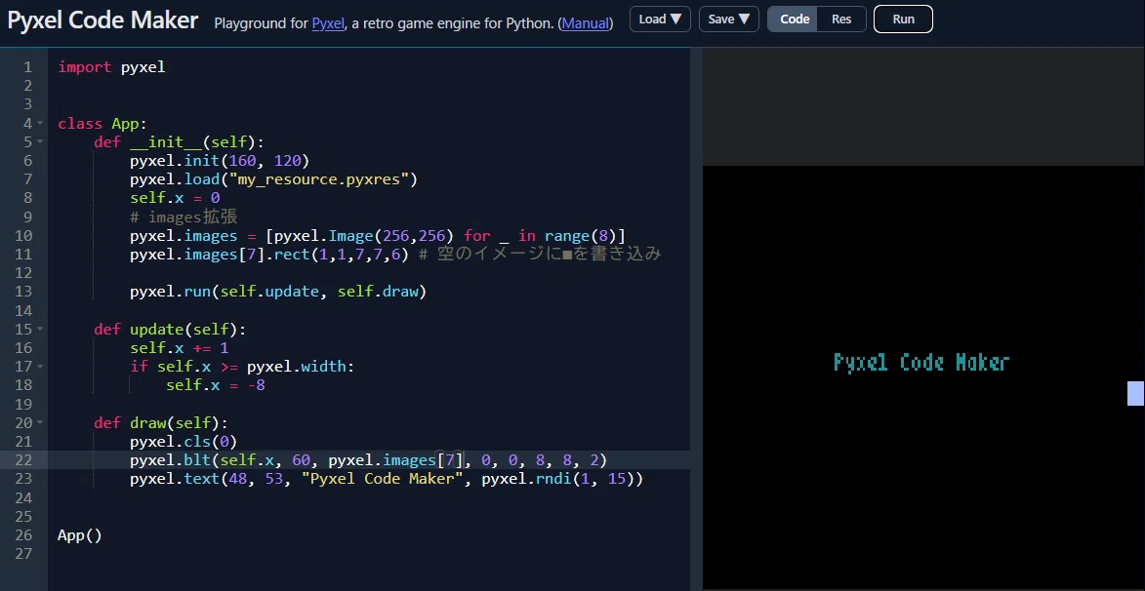1145x591 pixels.
Task: Collapse the __init__ fold arrow on line 5
Action: [x=39, y=141]
